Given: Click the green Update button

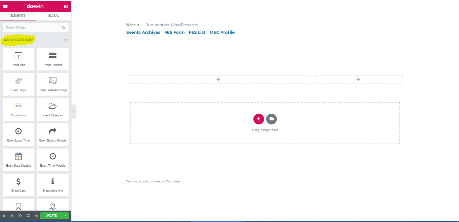Looking at the screenshot, I should (51, 216).
